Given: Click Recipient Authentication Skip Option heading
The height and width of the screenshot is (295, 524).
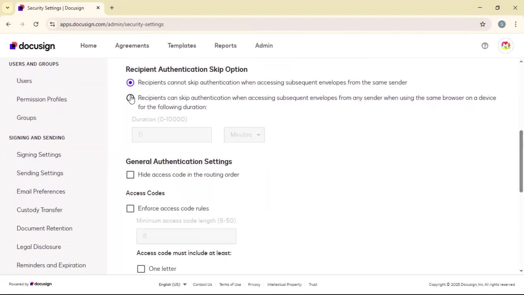Looking at the screenshot, I should tap(187, 69).
